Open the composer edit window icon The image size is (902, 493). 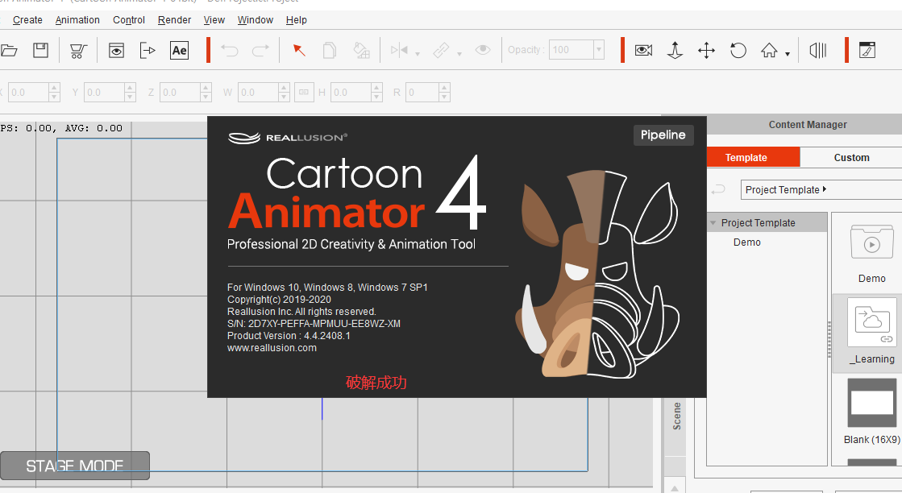click(867, 51)
